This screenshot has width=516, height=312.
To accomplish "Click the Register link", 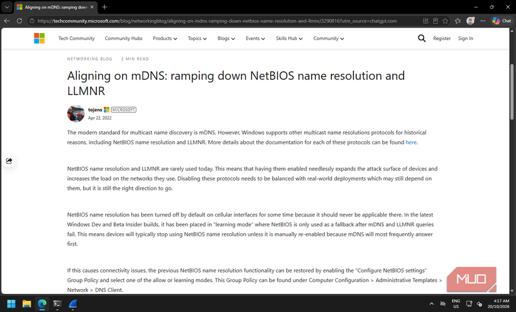I will pyautogui.click(x=442, y=38).
